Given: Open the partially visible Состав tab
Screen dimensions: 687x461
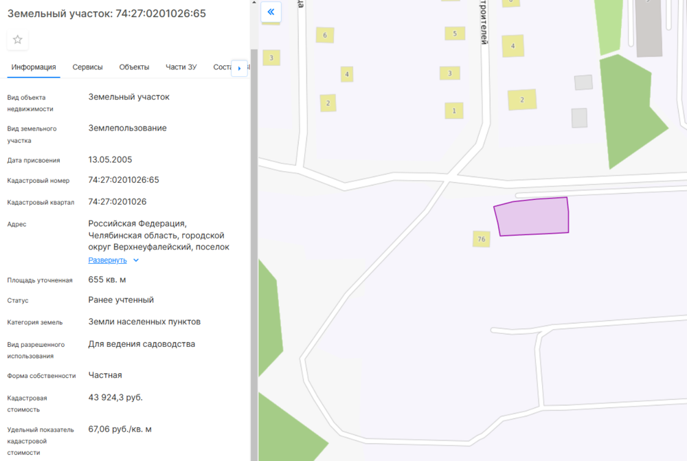Looking at the screenshot, I should [x=223, y=67].
